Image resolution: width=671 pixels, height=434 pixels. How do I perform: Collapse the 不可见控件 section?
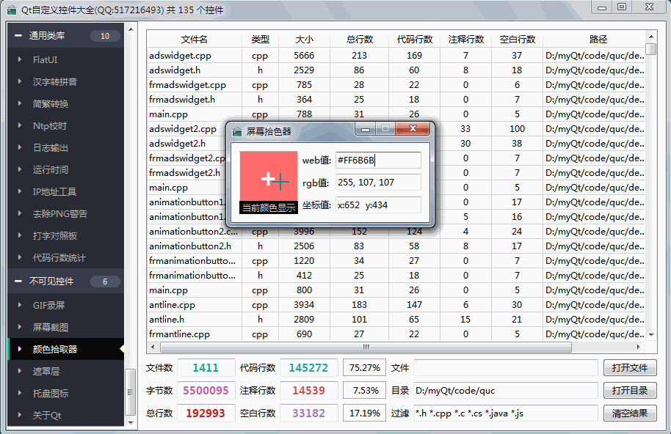(18, 282)
